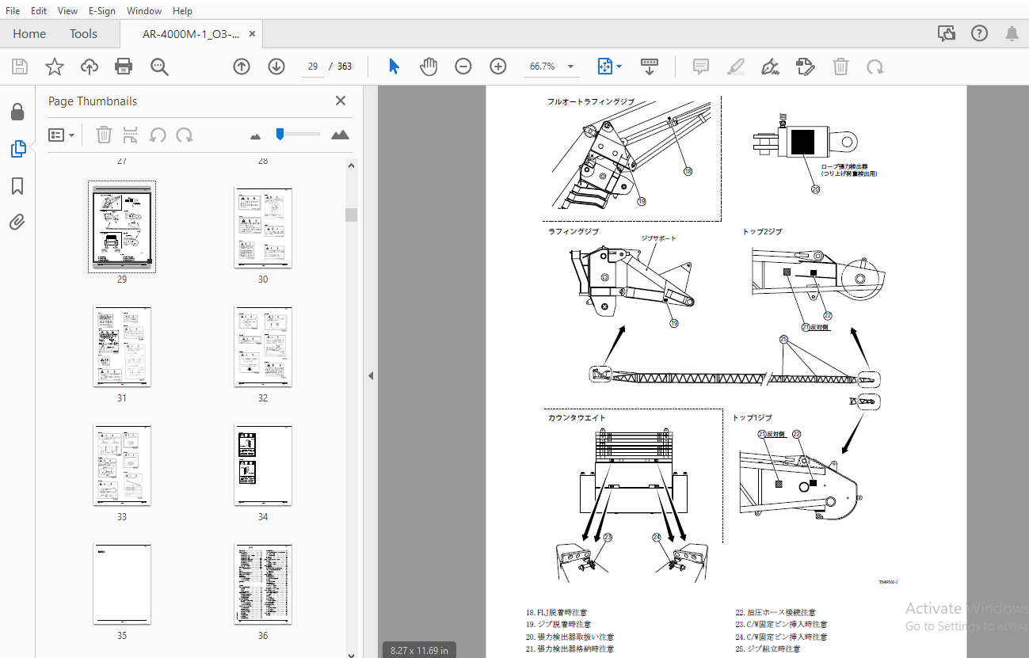The height and width of the screenshot is (658, 1029).
Task: Switch to the Tools tab
Action: pyautogui.click(x=83, y=34)
